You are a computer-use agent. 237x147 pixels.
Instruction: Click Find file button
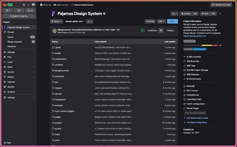pos(150,21)
